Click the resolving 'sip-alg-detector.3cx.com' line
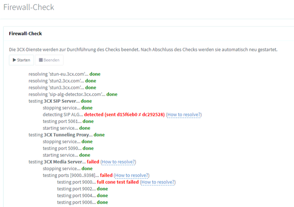This screenshot has width=294, height=207. [73, 94]
